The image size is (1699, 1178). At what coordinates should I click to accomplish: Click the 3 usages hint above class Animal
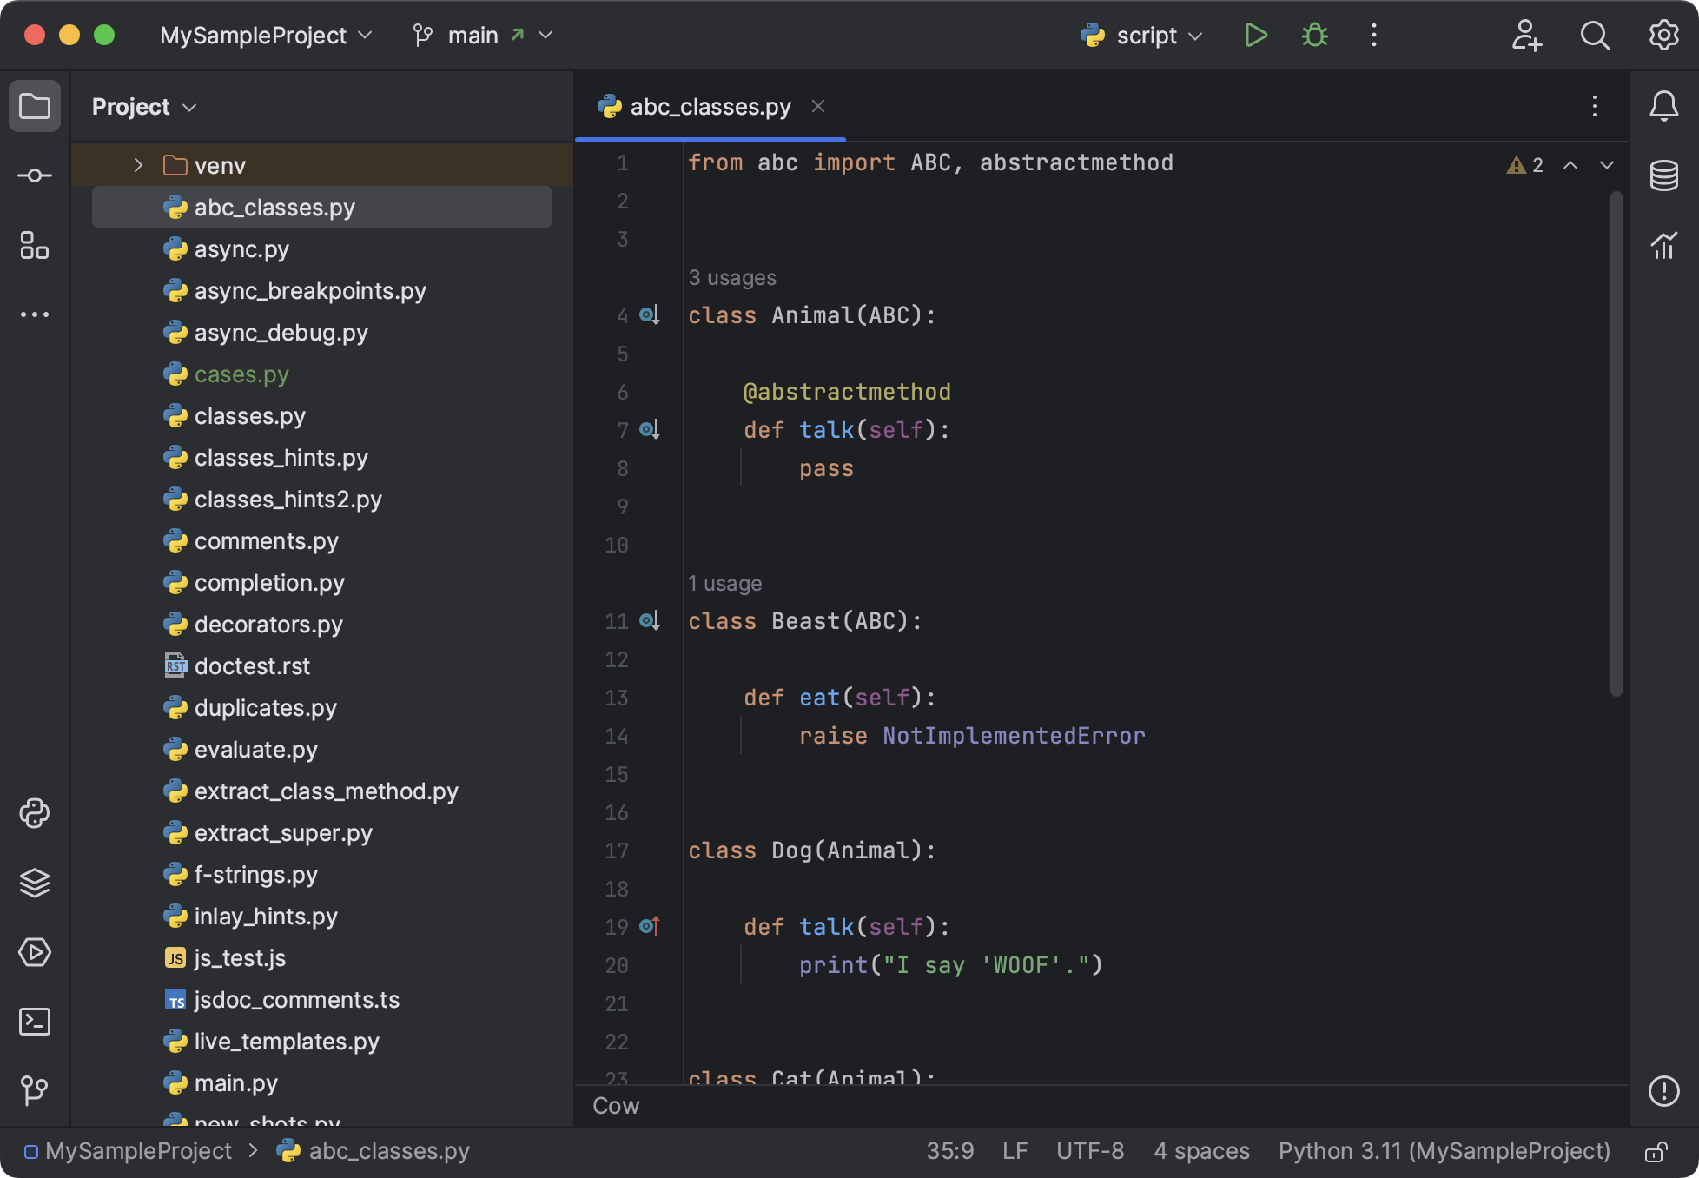pyautogui.click(x=732, y=277)
